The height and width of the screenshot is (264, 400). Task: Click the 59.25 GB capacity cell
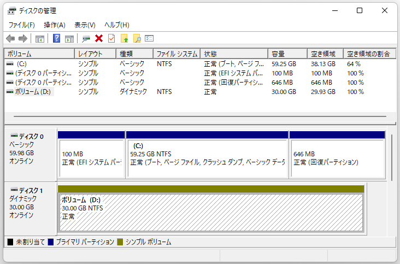(x=284, y=64)
